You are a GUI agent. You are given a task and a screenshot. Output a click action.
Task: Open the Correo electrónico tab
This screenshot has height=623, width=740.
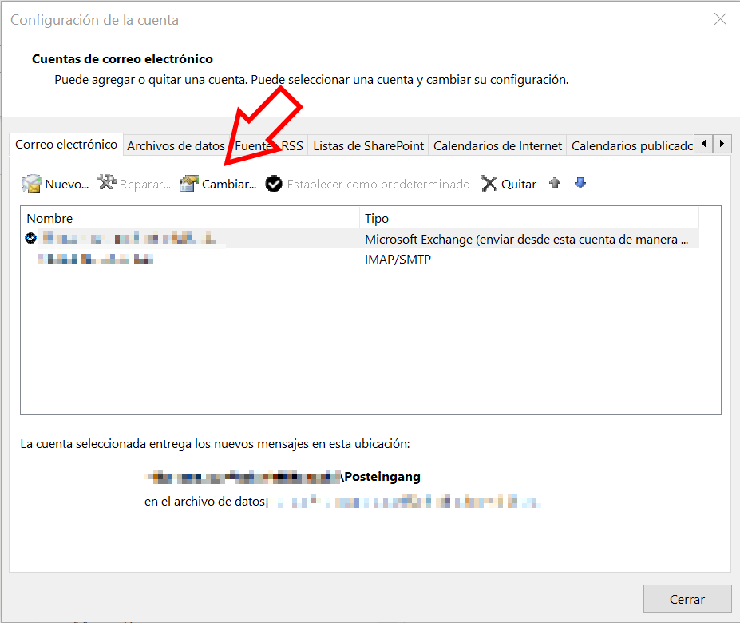click(66, 145)
